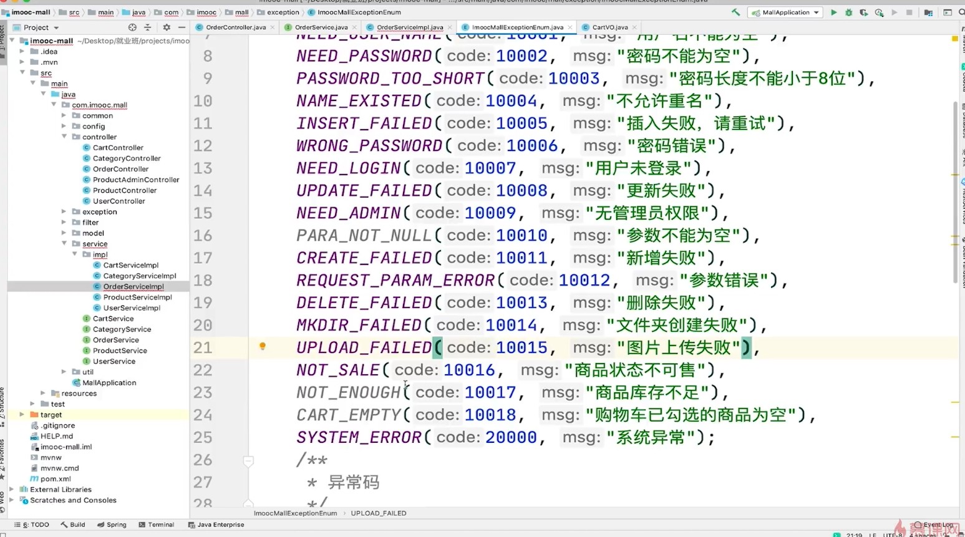
Task: Click the Profiler run icon
Action: coord(879,12)
